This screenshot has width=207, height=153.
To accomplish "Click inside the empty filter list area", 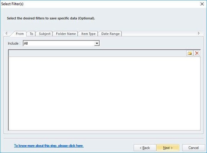I will point(104,94).
